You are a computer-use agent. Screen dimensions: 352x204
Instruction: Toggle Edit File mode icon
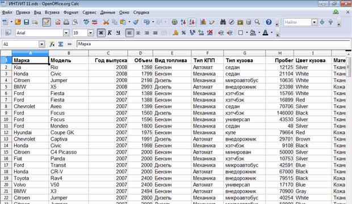click(47, 22)
